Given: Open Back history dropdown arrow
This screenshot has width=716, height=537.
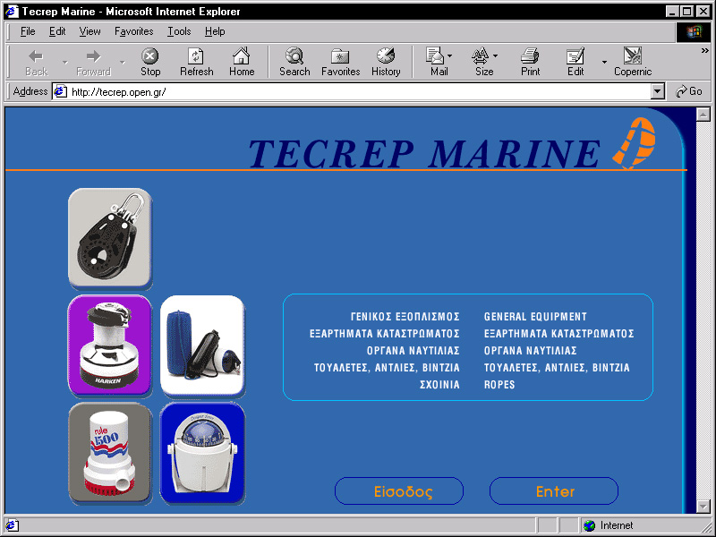Looking at the screenshot, I should point(64,63).
